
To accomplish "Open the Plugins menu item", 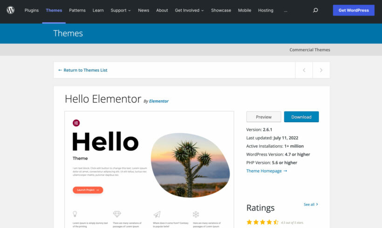I will [32, 10].
